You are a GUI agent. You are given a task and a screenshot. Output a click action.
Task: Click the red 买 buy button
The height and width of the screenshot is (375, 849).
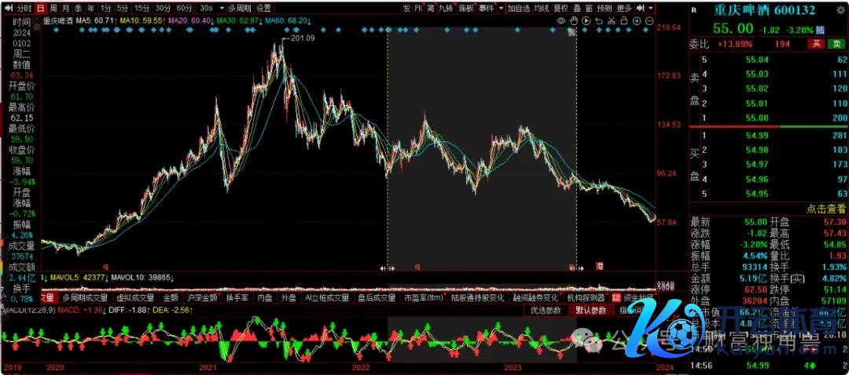816,44
